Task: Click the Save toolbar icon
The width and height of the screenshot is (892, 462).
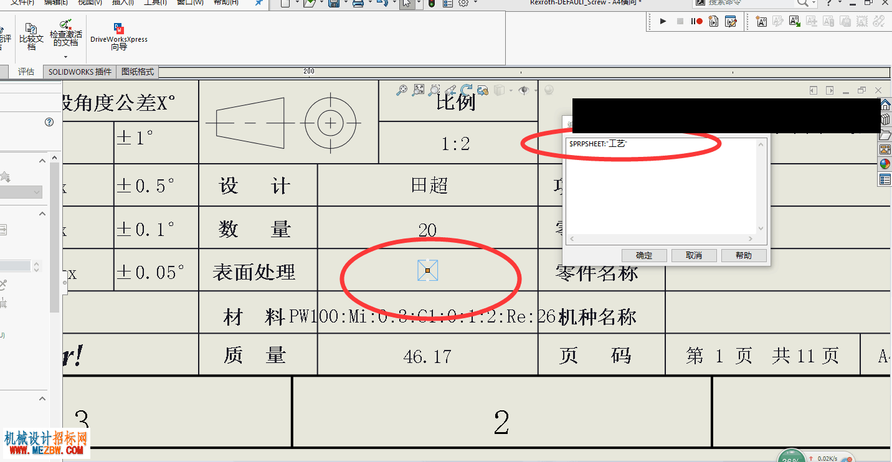Action: (334, 3)
